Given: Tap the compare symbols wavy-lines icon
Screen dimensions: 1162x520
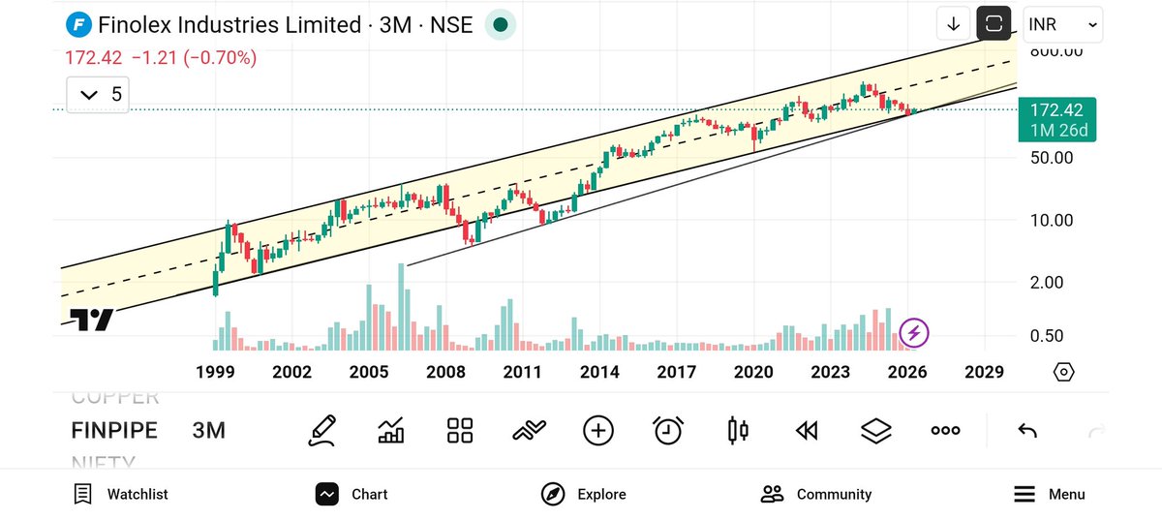Looking at the screenshot, I should pos(529,431).
